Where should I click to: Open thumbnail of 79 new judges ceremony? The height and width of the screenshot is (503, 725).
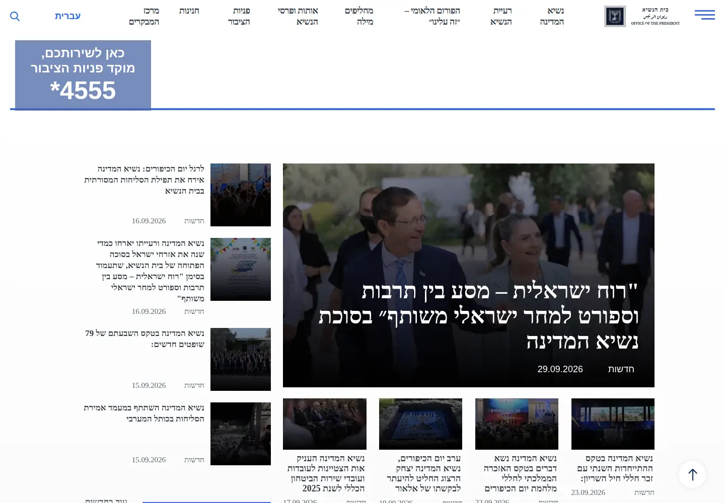point(241,359)
